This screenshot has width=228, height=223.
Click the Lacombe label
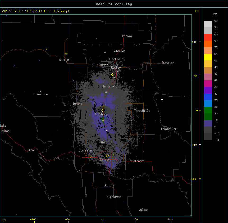click(x=119, y=51)
